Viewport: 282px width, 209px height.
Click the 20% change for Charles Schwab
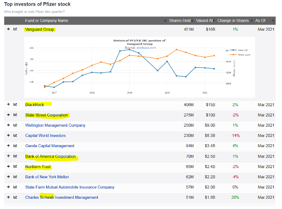pyautogui.click(x=235, y=197)
